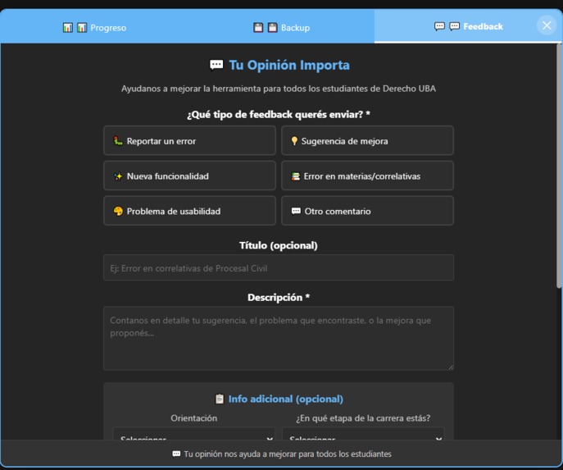Viewport: 563px width, 470px height.
Task: Click the 'Descripción *' label
Action: tap(279, 297)
